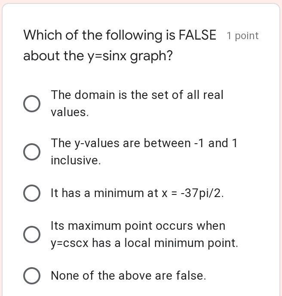The image size is (282, 296).
Task: Click the text 'Its maximum point occurs when'
Action: 138,225
